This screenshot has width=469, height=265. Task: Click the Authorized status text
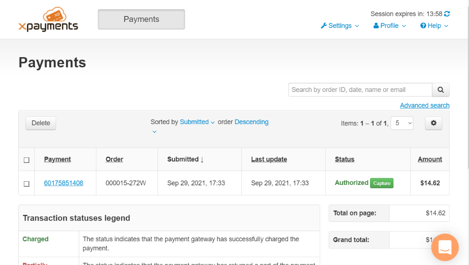click(x=351, y=183)
